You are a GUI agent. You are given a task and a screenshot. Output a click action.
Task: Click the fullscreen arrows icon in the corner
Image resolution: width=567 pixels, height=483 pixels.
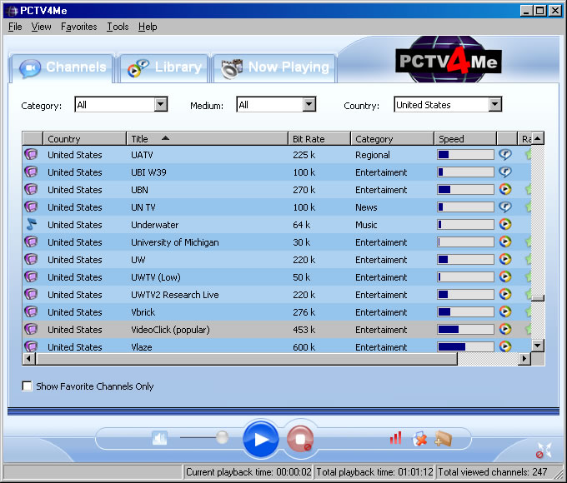(x=544, y=451)
